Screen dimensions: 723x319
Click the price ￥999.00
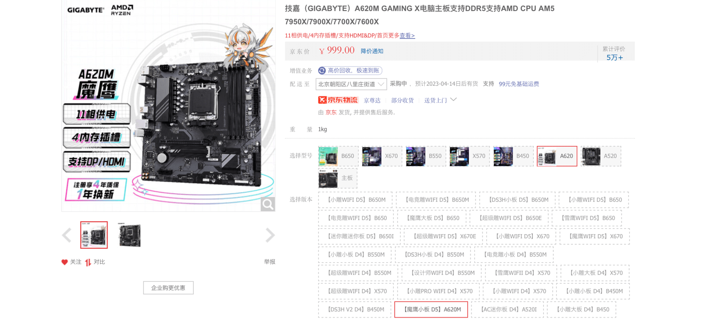(x=336, y=51)
